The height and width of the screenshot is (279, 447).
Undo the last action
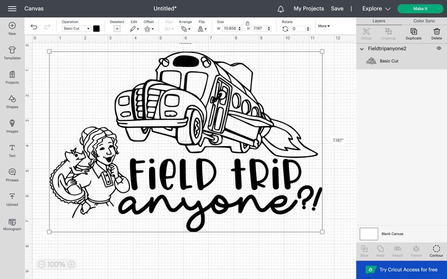click(x=34, y=27)
